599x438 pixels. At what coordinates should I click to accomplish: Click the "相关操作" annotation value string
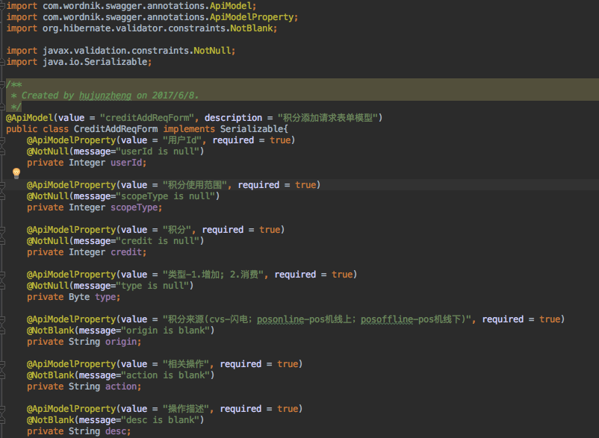[187, 364]
